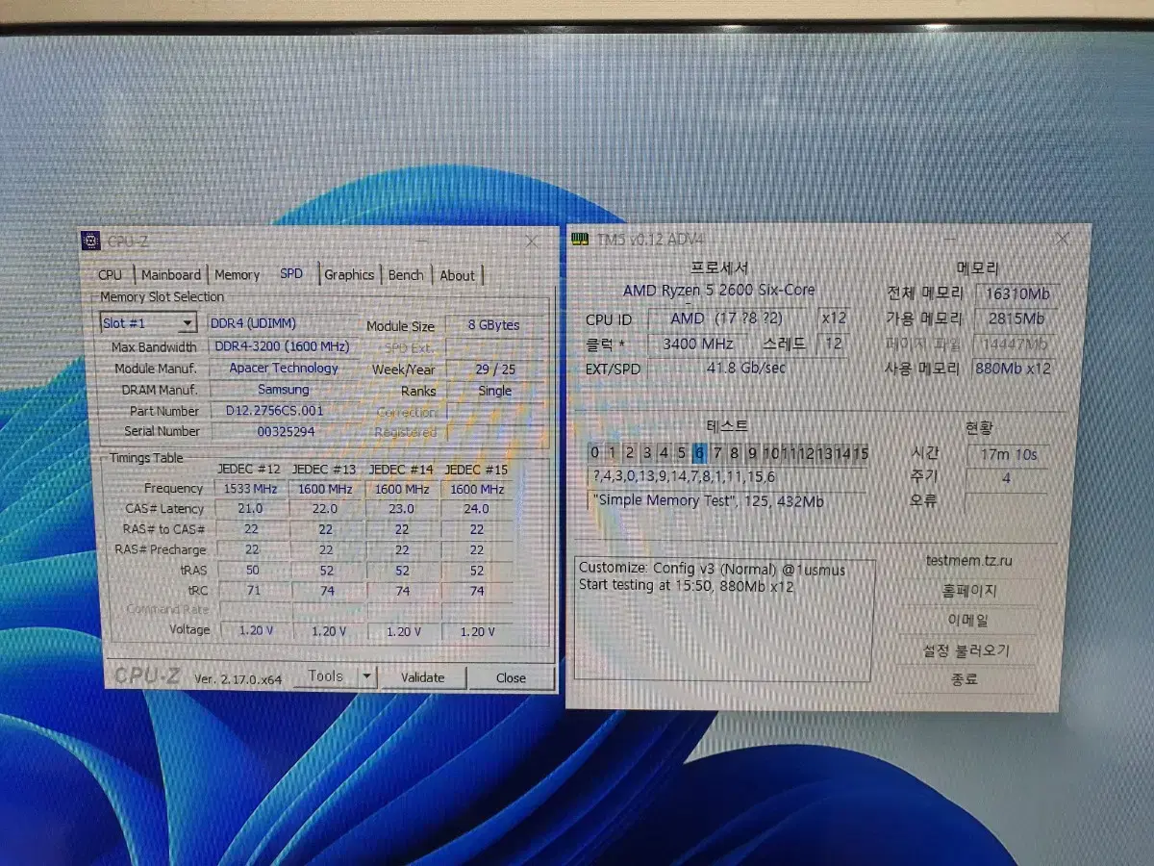Click the JEDEC #15 column header

pyautogui.click(x=475, y=470)
